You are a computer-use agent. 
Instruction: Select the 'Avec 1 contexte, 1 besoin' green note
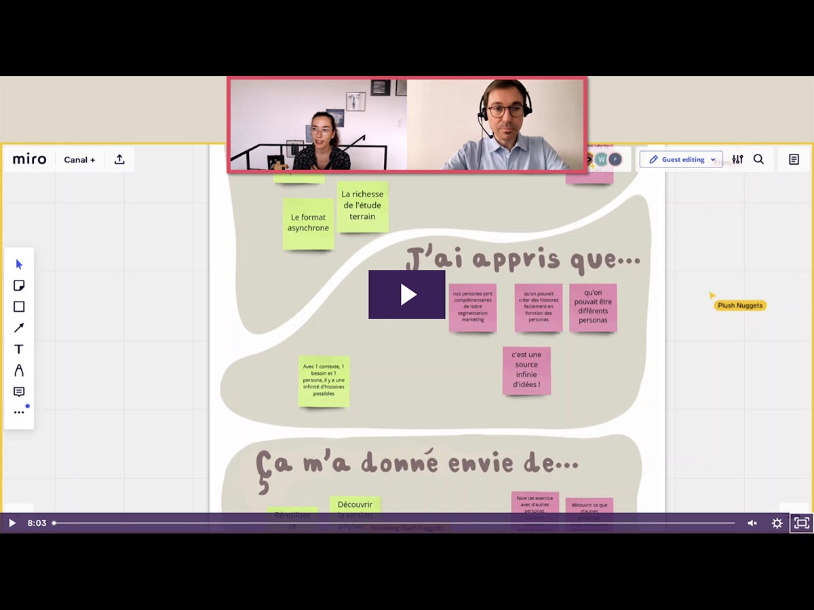324,380
